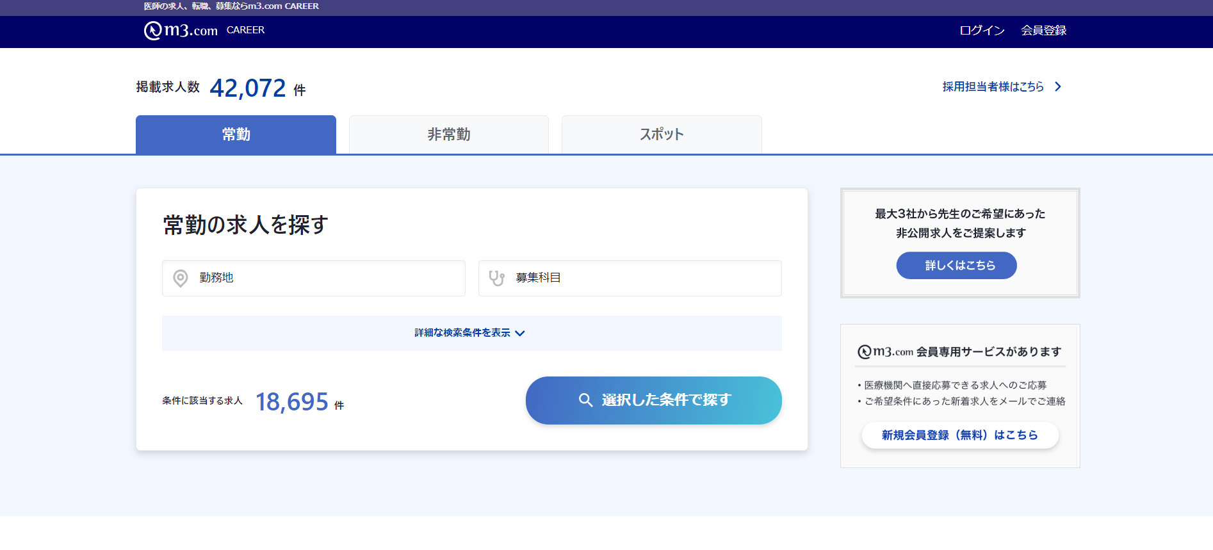The width and height of the screenshot is (1213, 550).
Task: Click the stethoscope icon
Action: coord(497,278)
